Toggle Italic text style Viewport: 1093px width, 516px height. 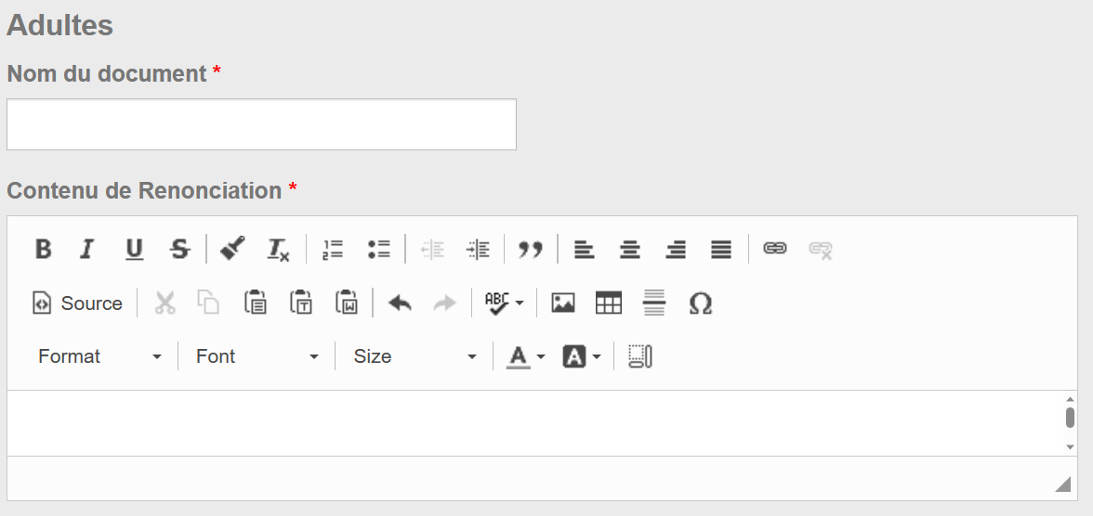(x=87, y=249)
